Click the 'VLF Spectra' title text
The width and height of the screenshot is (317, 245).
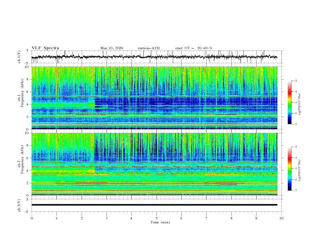click(x=45, y=48)
